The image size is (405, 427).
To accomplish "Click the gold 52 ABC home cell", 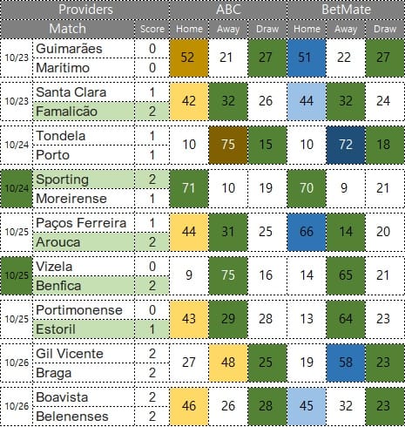I will [189, 58].
